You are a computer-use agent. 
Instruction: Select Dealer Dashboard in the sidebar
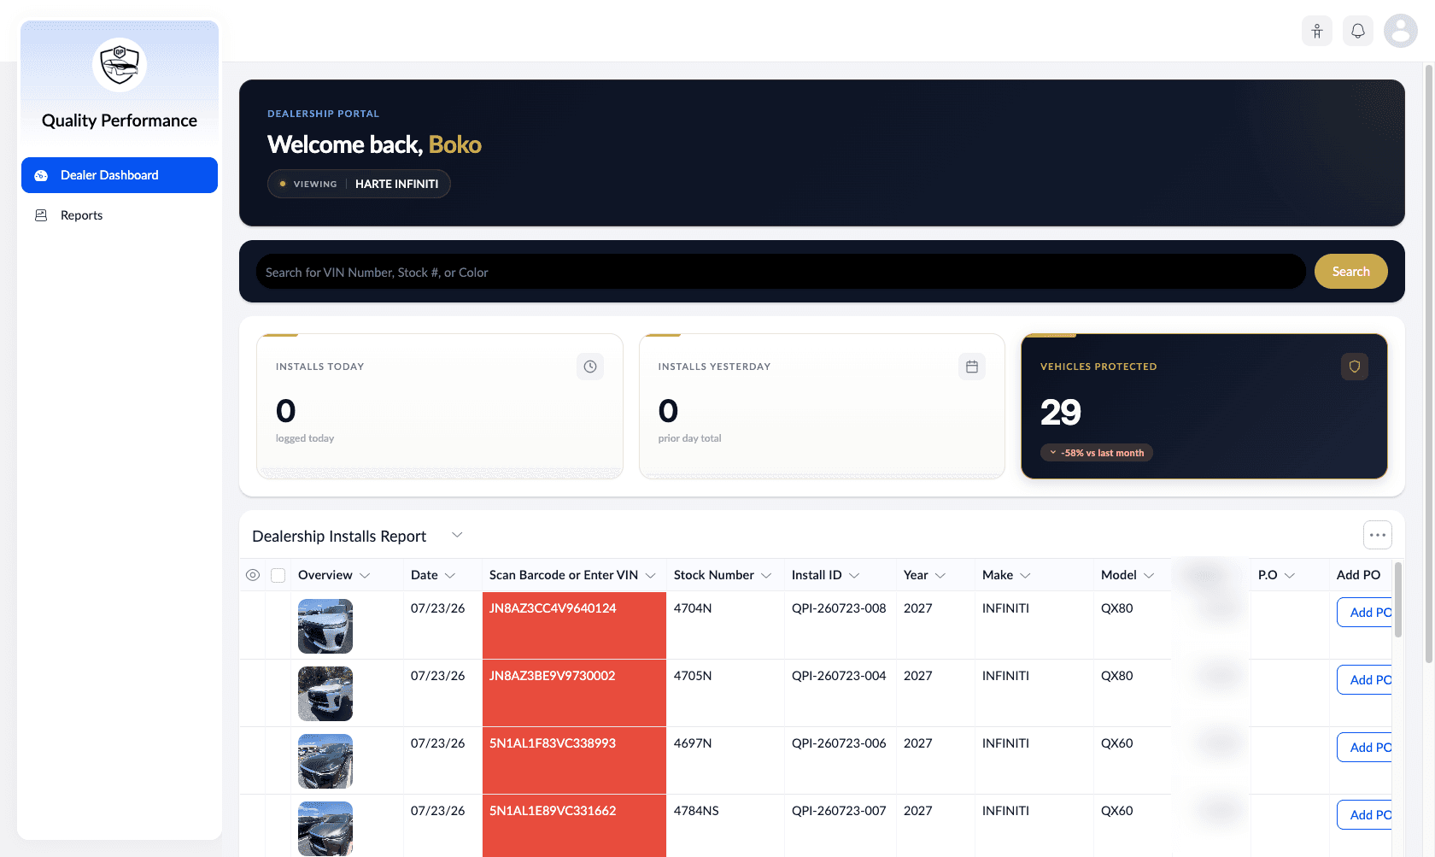click(x=120, y=175)
